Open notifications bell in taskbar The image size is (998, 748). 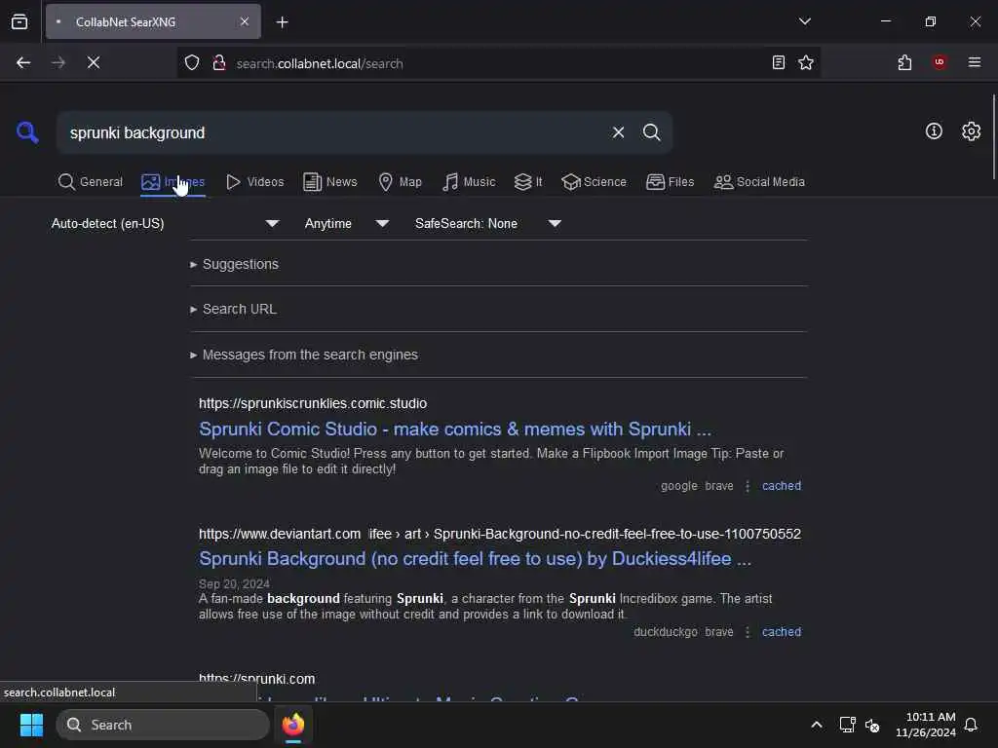click(971, 725)
